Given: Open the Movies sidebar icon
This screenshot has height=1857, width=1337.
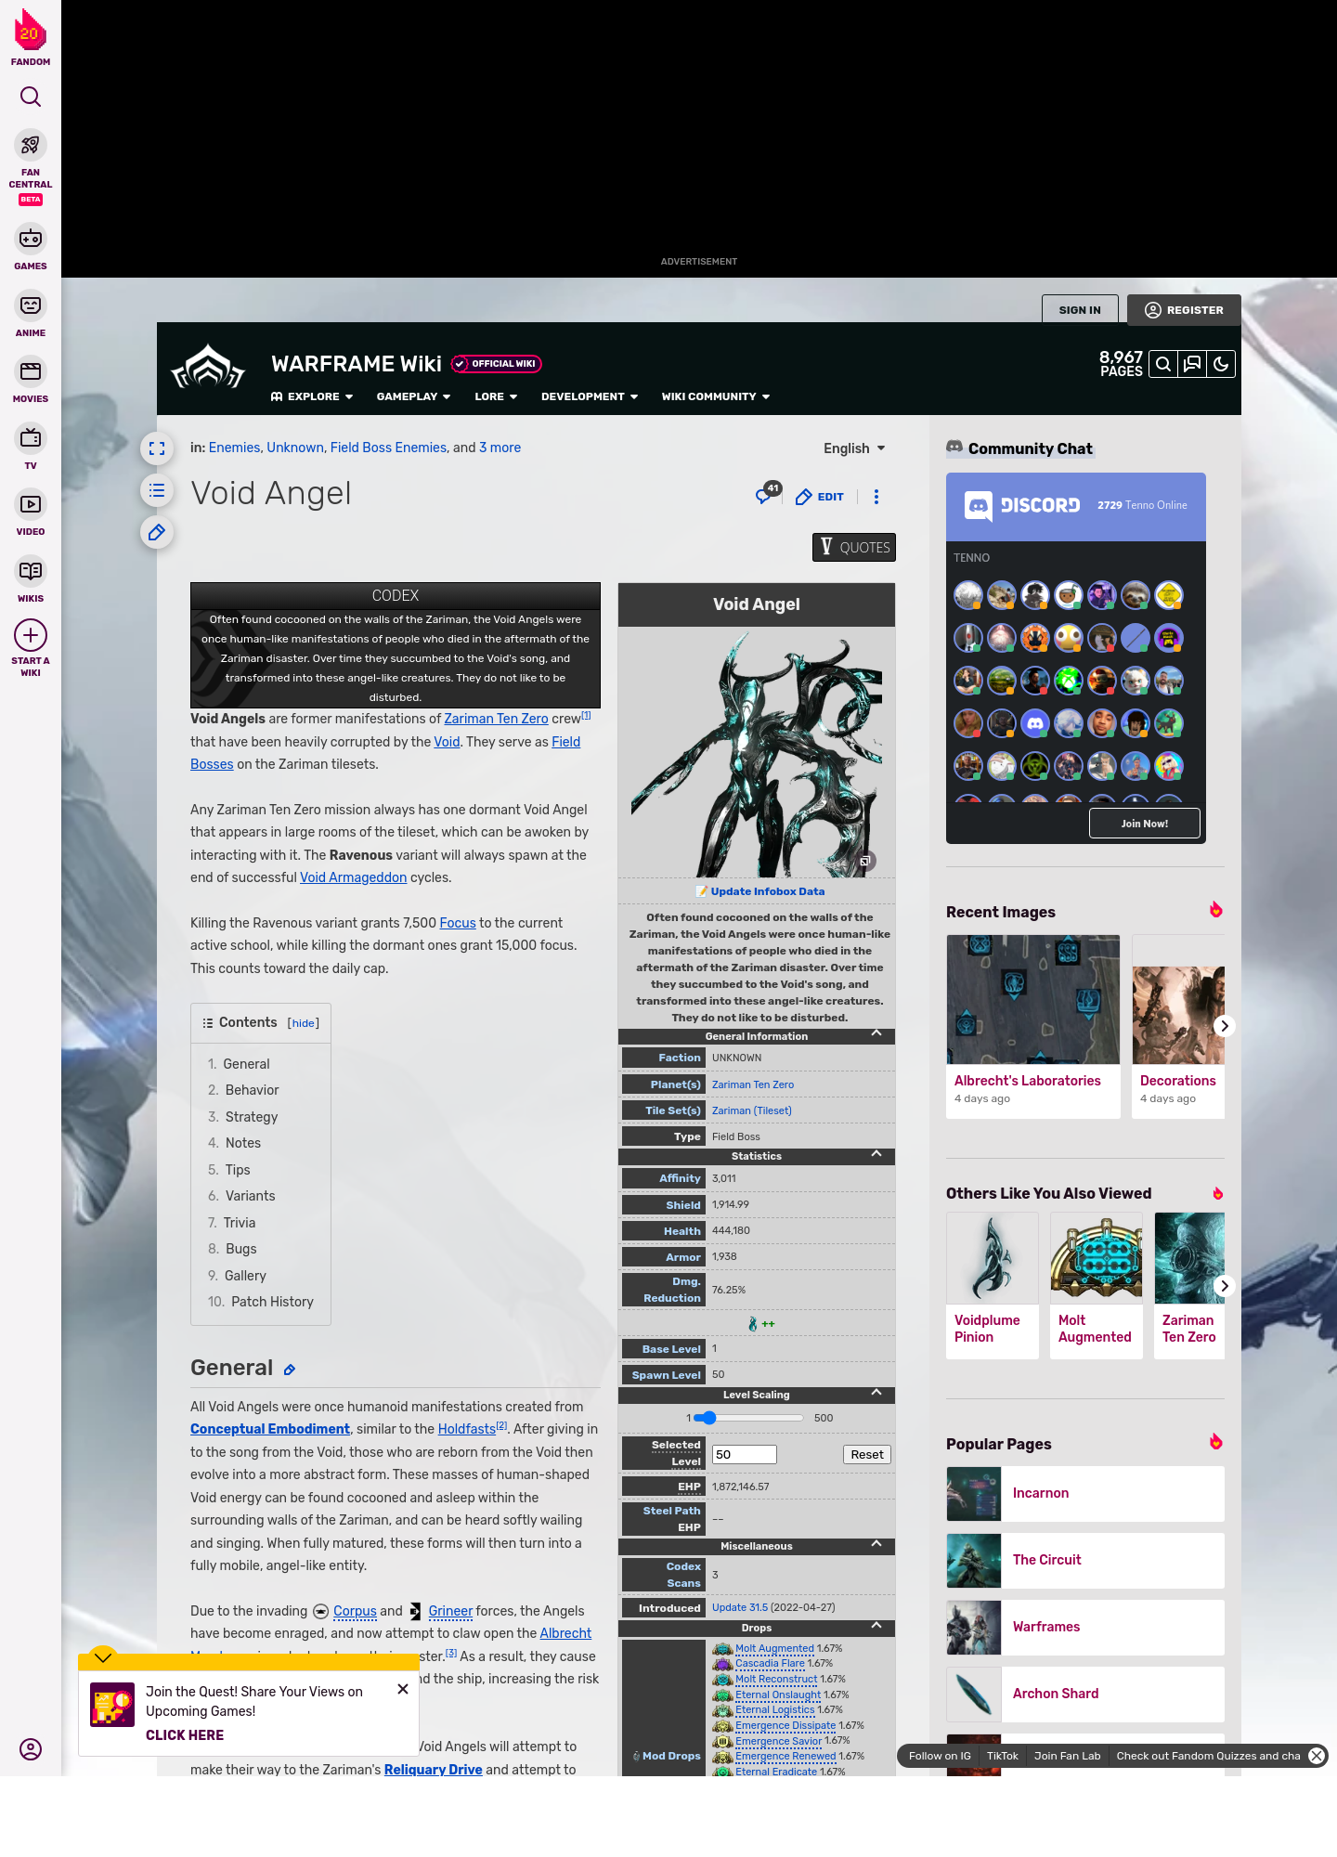Looking at the screenshot, I should click(x=31, y=371).
